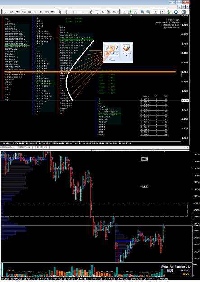The image size is (200, 282).
Task: Expand the indicators list dropdown arrow
Action: tap(172, 12)
